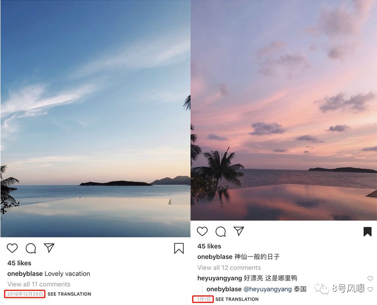Like the Lovely vacation post with heart icon

pos(12,248)
